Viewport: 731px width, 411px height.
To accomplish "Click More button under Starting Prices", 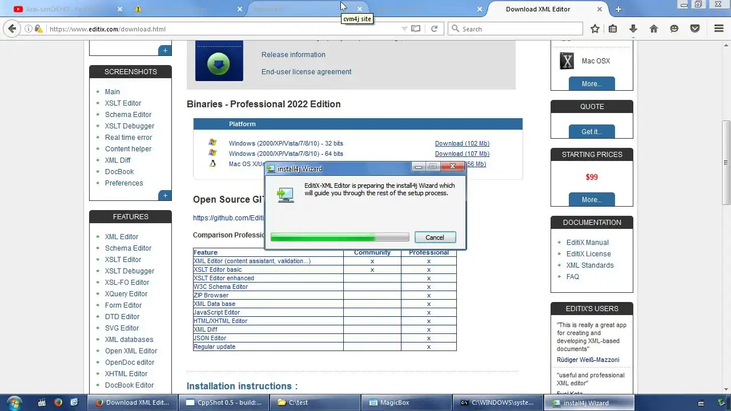I will point(592,200).
